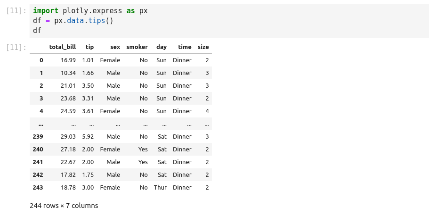Click the tip column header
Screen dimensions: 429x216
89,47
